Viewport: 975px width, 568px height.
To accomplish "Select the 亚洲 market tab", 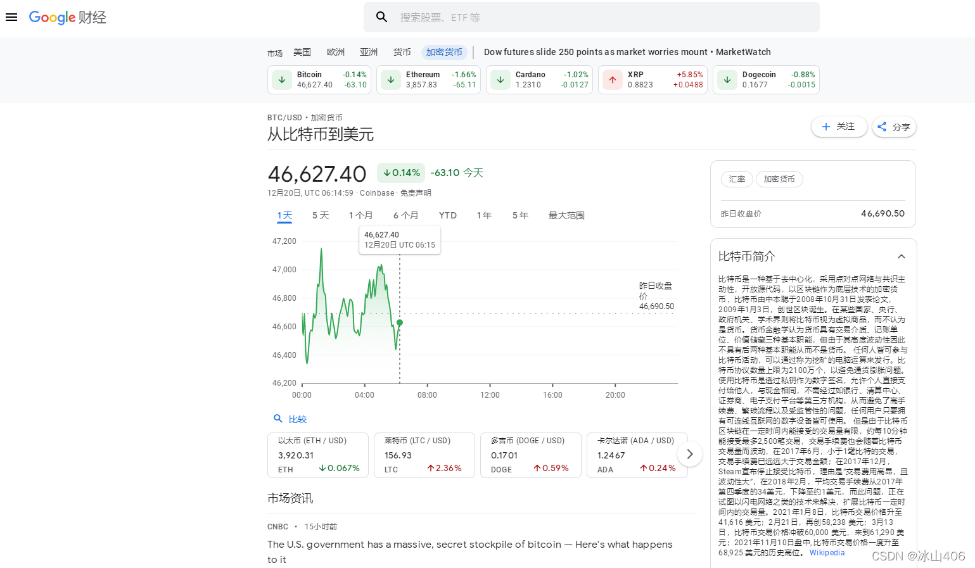I will click(369, 53).
